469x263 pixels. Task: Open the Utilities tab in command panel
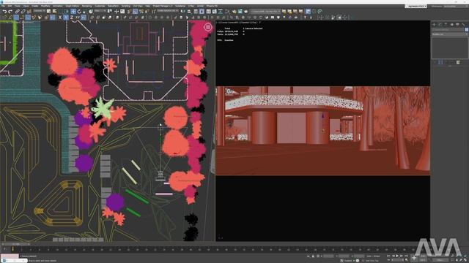coord(463,24)
